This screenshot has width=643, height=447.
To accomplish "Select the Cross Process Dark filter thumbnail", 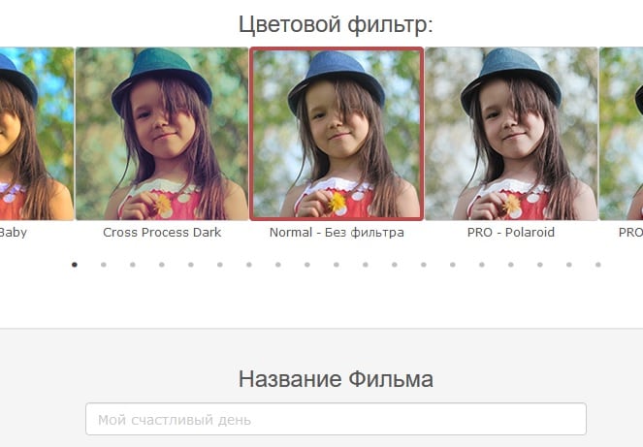I will pos(162,134).
